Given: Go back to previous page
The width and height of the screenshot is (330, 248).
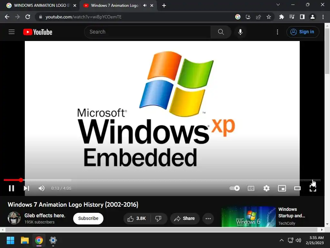Looking at the screenshot, I should pos(7,17).
